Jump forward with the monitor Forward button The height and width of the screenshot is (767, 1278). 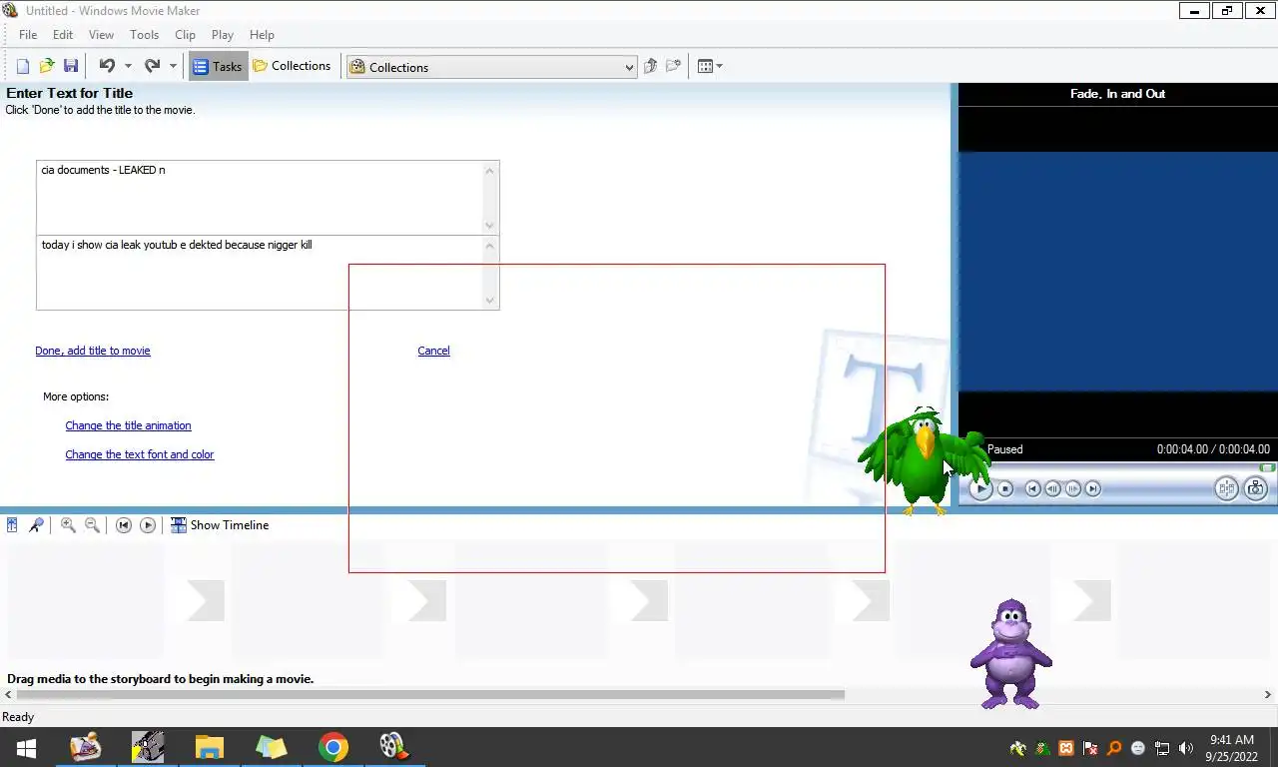[1093, 488]
